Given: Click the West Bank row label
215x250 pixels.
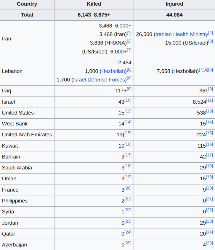Looking at the screenshot, I should coord(15,124).
